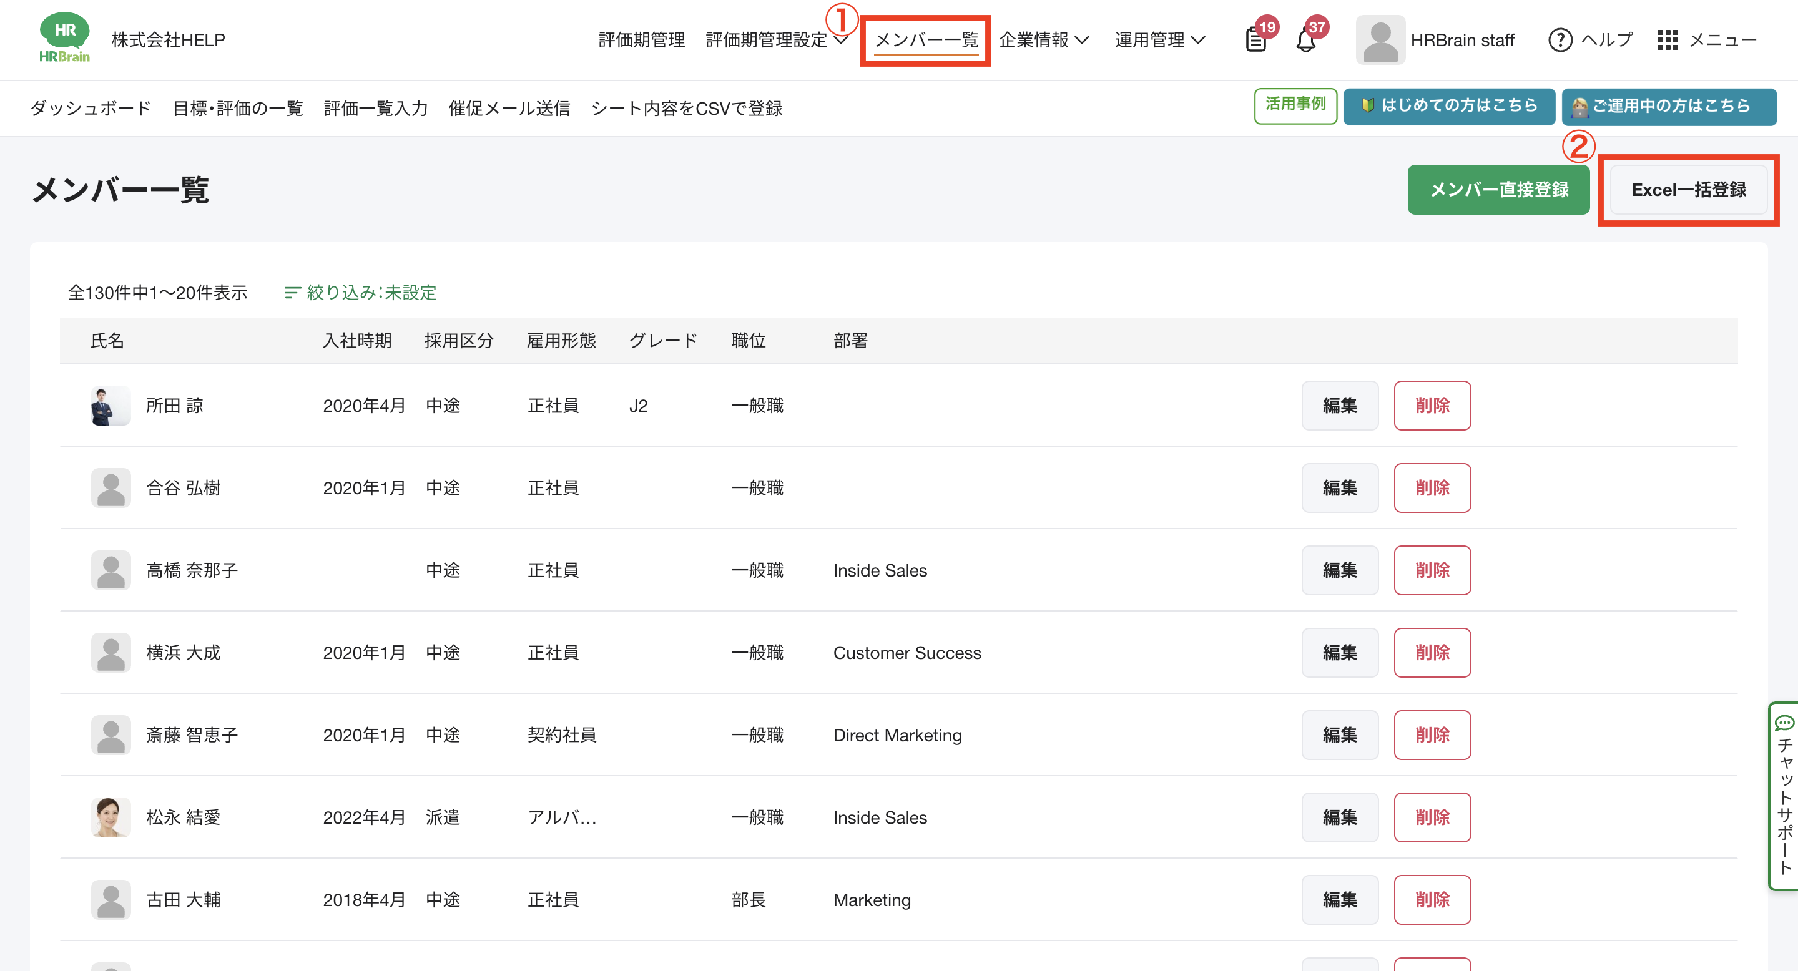Click the HRBrain staff avatar

click(1380, 40)
